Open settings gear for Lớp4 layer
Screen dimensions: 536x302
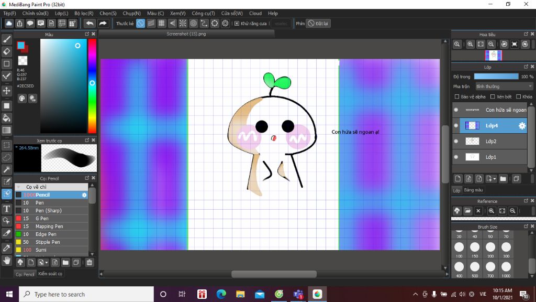[521, 126]
